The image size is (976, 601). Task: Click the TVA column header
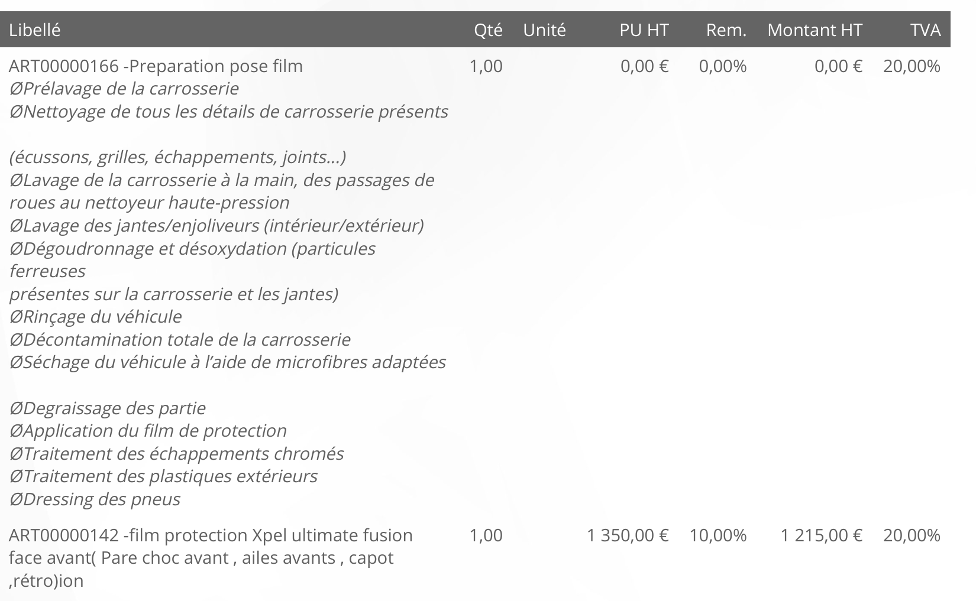(x=926, y=30)
